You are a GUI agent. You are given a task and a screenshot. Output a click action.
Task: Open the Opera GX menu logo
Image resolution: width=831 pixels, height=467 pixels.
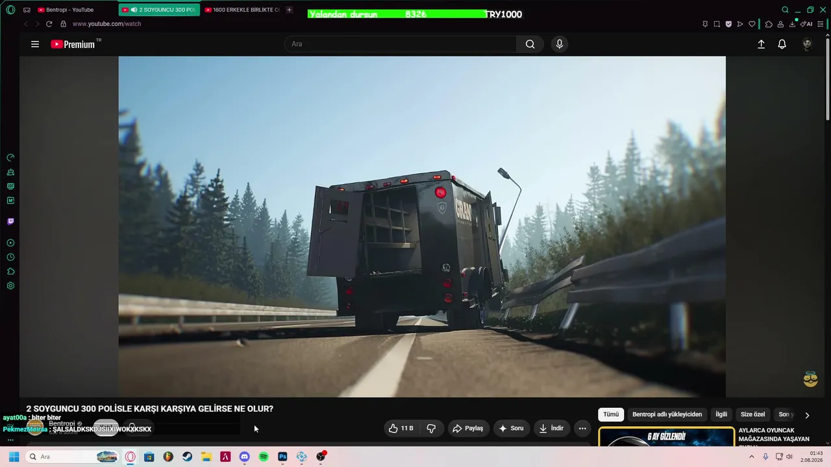coord(10,10)
